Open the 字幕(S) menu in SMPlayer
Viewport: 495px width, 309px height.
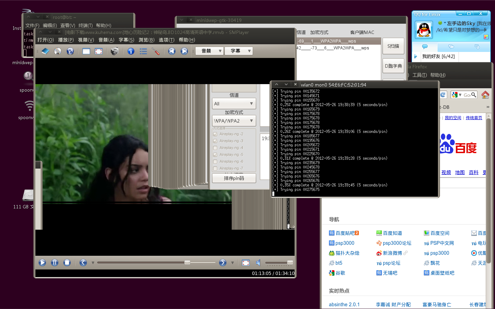126,40
